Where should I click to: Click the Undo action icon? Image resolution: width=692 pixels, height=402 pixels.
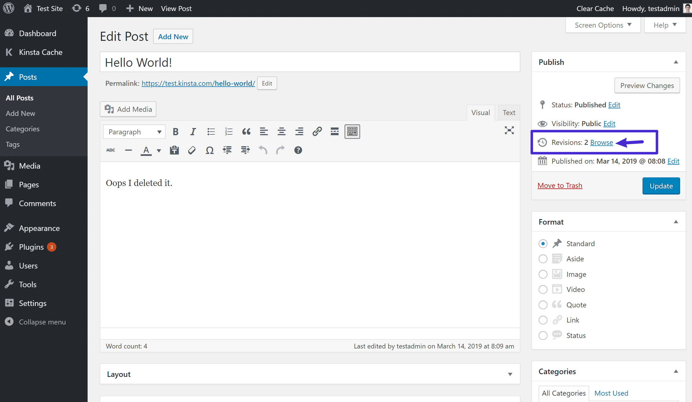tap(263, 150)
